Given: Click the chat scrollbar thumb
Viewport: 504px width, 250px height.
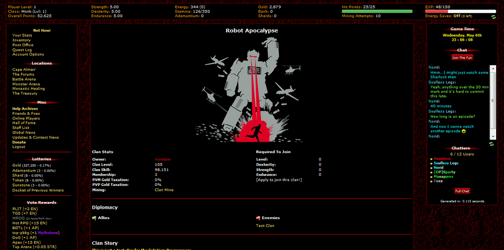Looking at the screenshot, I should tap(493, 100).
